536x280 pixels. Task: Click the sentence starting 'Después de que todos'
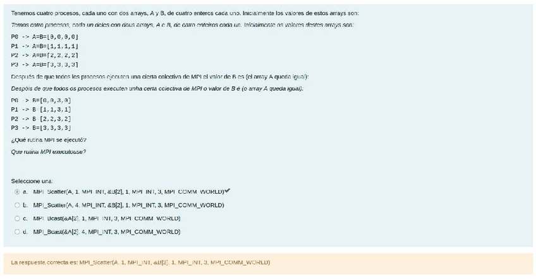coord(160,77)
